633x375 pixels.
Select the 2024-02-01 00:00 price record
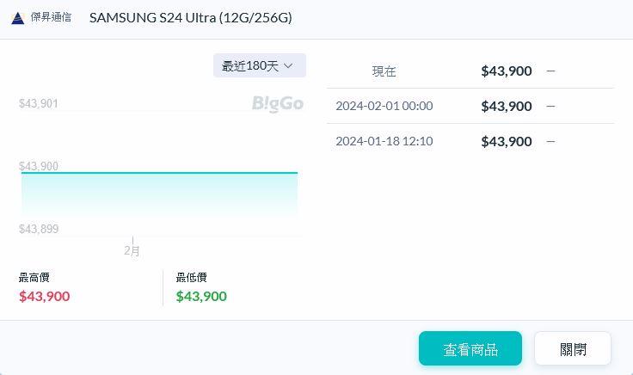[470, 107]
